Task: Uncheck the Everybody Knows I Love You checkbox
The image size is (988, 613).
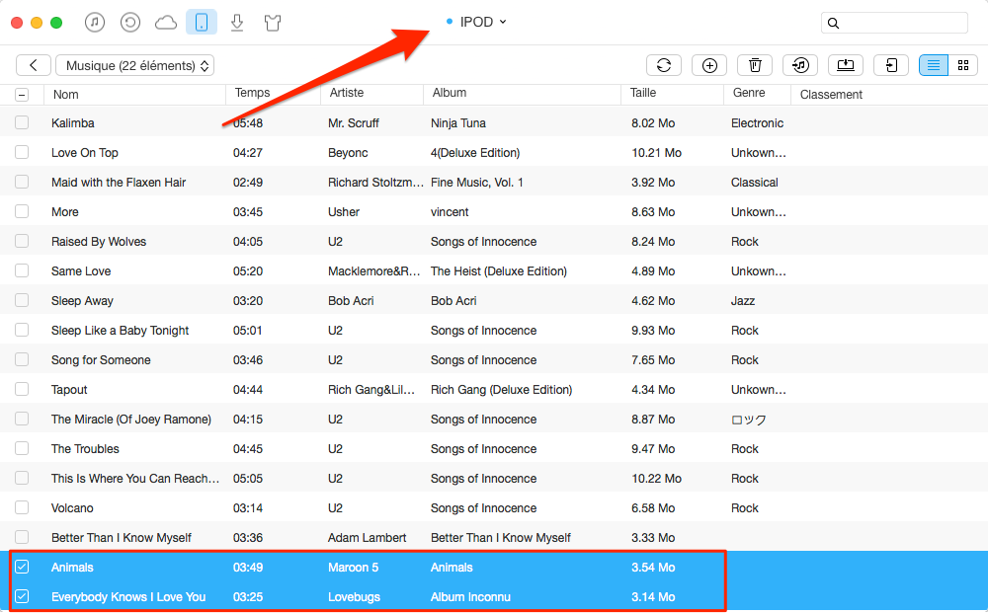Action: [x=22, y=596]
